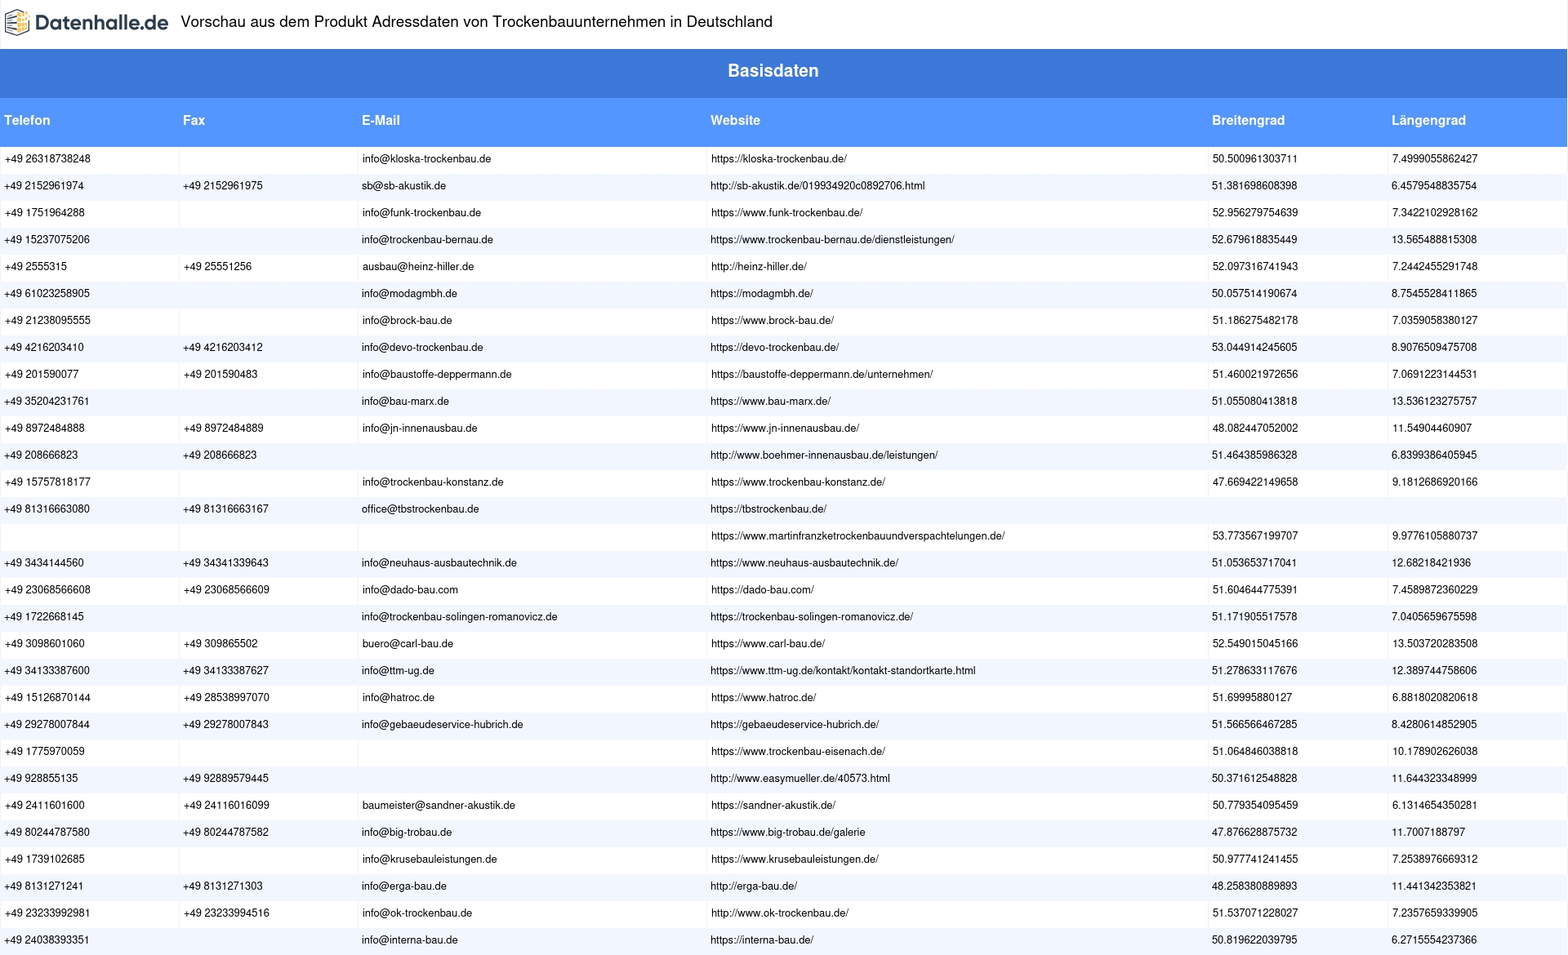1568x955 pixels.
Task: Select longitude value 10.178902626038
Action: coord(1435,752)
